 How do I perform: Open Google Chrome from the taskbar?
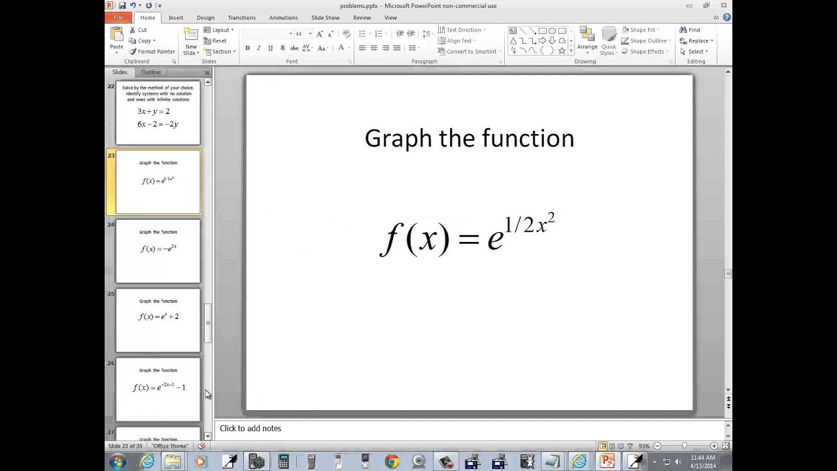392,462
